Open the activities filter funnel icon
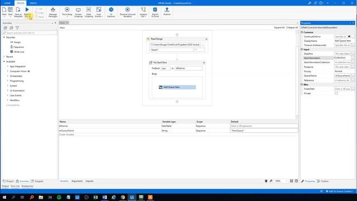This screenshot has height=201, width=357. 17,28
